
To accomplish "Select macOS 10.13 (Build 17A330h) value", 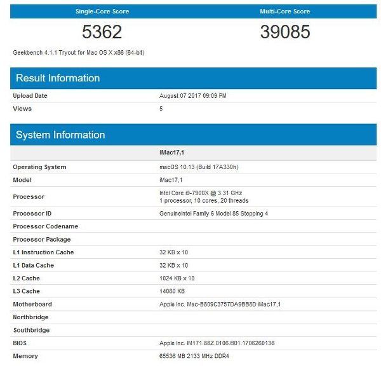I will point(199,167).
